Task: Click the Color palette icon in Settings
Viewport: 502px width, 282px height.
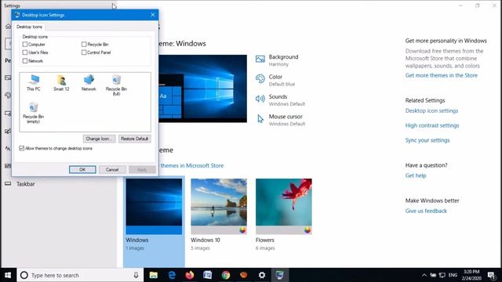Action: coord(260,79)
